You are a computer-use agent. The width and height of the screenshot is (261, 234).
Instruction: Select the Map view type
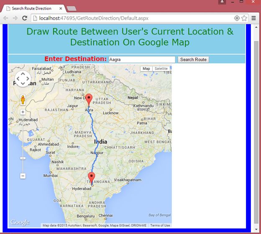(146, 69)
